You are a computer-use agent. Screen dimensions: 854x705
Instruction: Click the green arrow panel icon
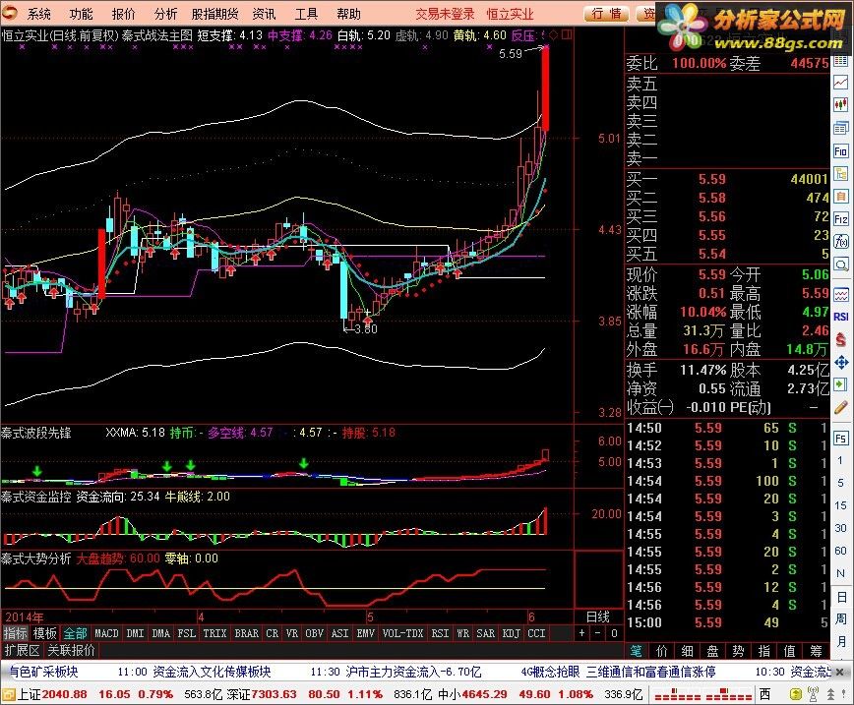point(840,383)
